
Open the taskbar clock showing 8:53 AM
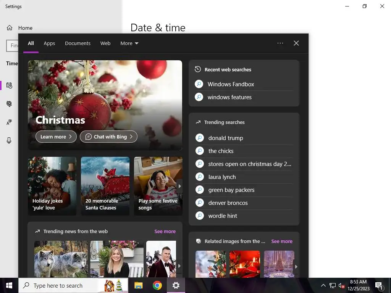pyautogui.click(x=358, y=285)
